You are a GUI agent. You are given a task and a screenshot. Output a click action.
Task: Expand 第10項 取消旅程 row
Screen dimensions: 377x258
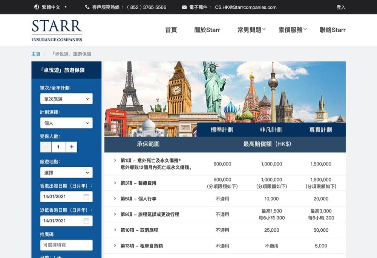click(x=115, y=230)
